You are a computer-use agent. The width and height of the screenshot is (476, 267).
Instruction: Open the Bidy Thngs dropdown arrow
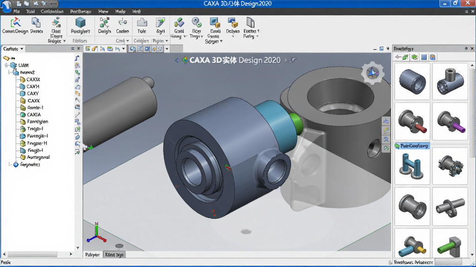coord(202,36)
